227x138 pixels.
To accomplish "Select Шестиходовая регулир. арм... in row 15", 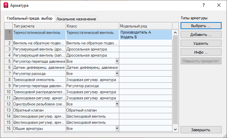I will (39, 122).
